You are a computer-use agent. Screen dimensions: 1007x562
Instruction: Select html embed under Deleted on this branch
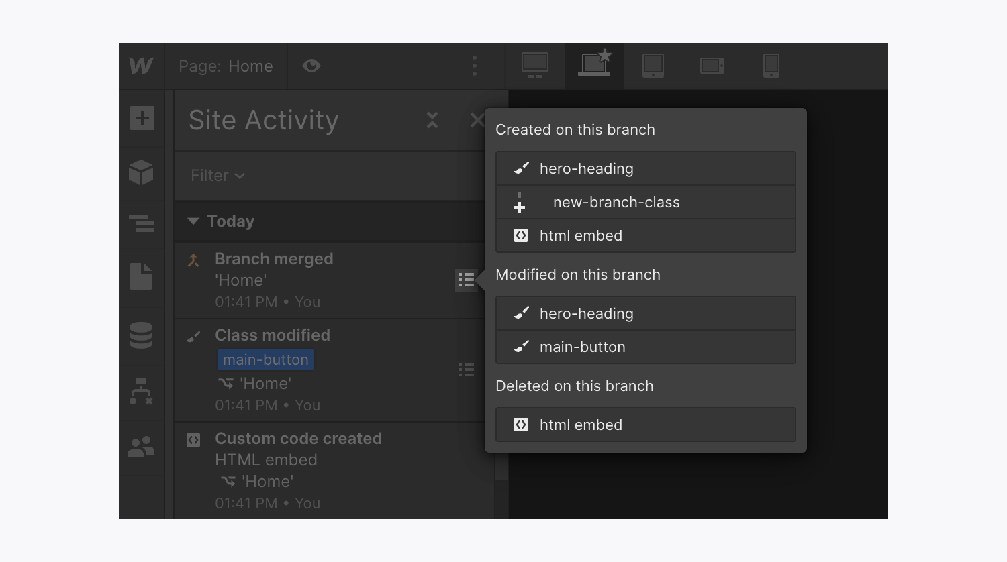click(646, 425)
